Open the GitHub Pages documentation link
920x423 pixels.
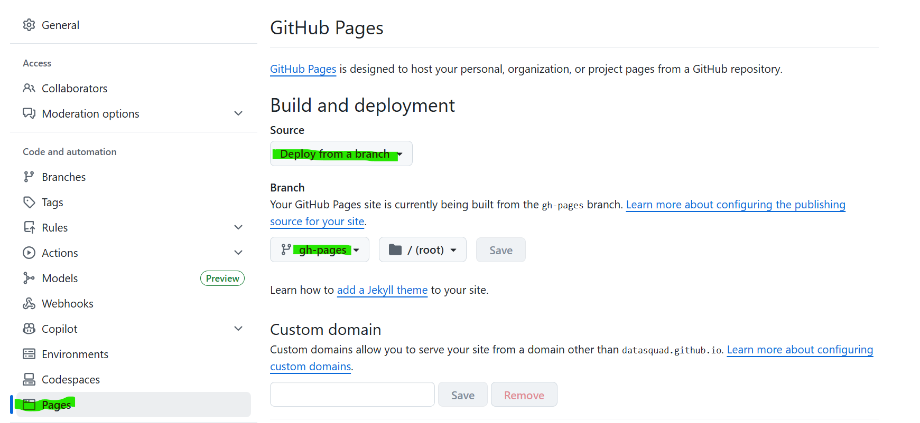pos(303,69)
